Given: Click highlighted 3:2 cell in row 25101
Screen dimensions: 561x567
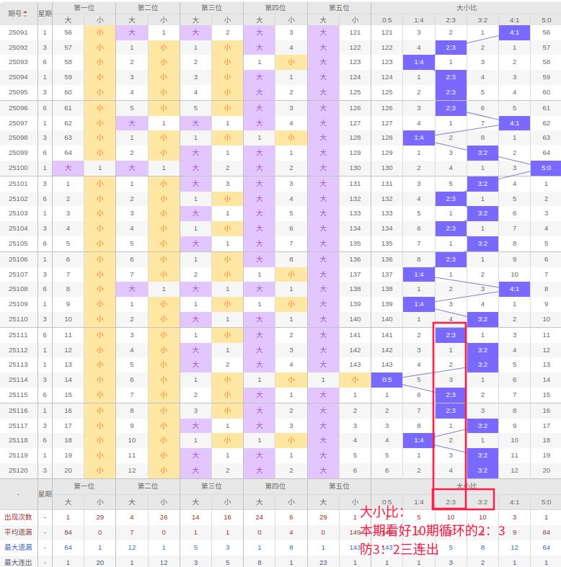Looking at the screenshot, I should [x=482, y=184].
